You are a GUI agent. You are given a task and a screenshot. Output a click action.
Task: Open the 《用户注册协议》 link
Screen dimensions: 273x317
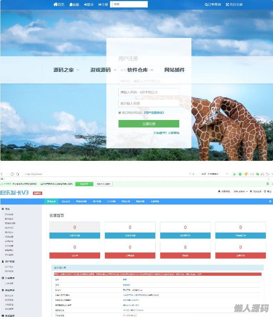coord(154,112)
